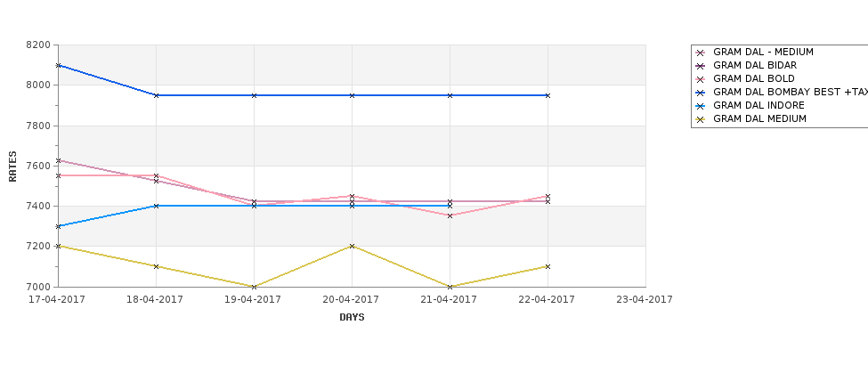Click the 22-04-2017 date axis label

547,299
